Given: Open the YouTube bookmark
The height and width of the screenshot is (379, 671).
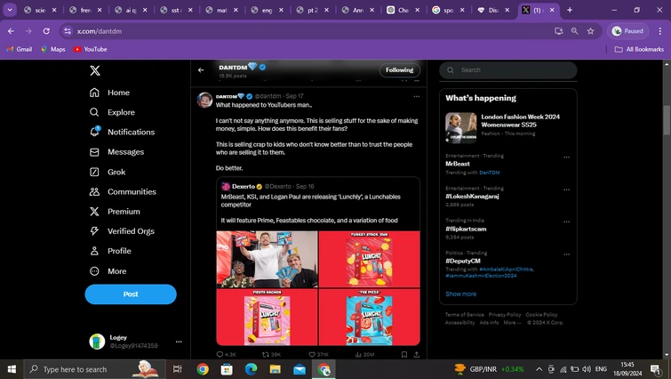Looking at the screenshot, I should [91, 49].
